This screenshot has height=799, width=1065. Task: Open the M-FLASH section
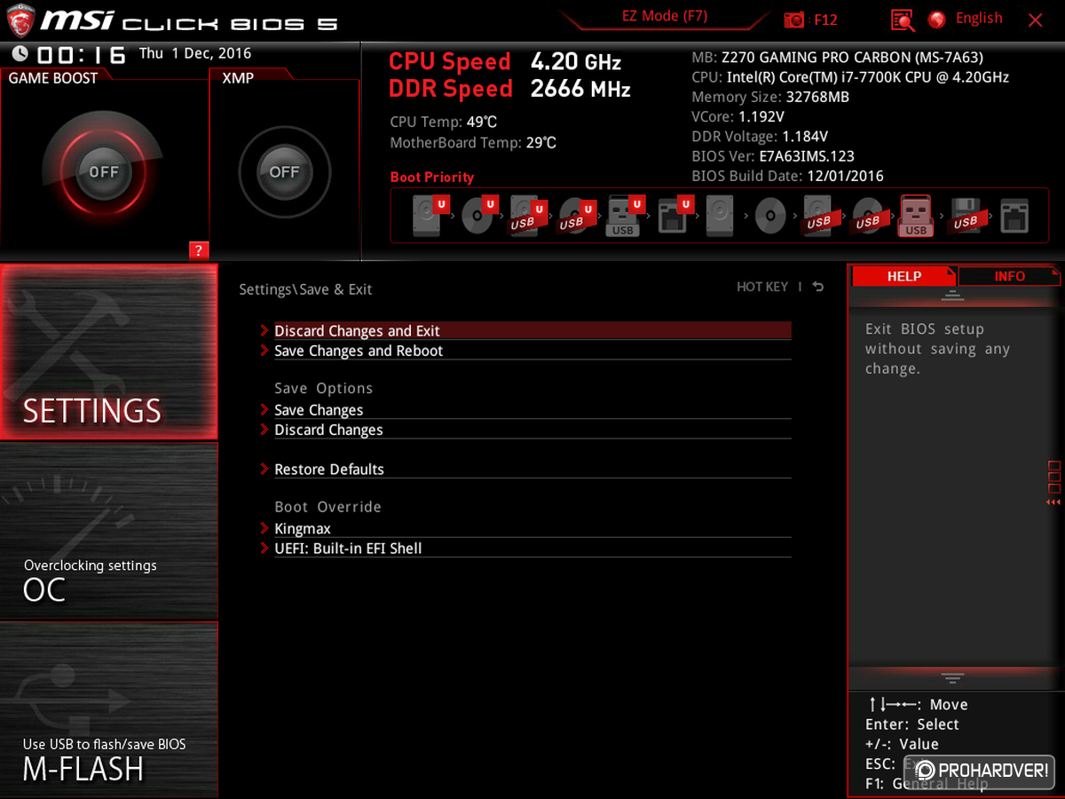point(108,709)
